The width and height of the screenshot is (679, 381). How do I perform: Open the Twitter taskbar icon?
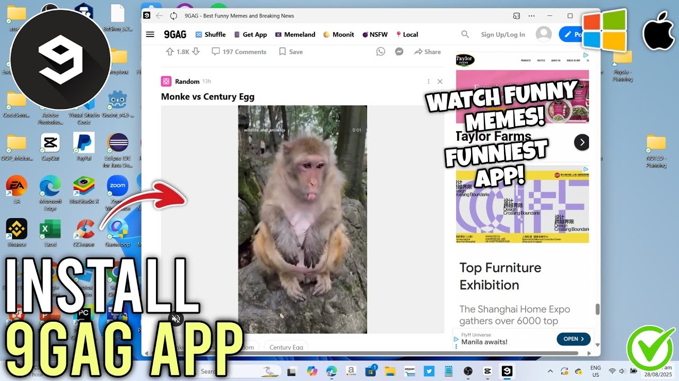point(429,371)
